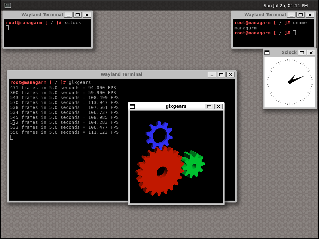The image size is (319, 239).
Task: Click the line reading 107.561 FPS
Action: pyautogui.click(x=64, y=107)
